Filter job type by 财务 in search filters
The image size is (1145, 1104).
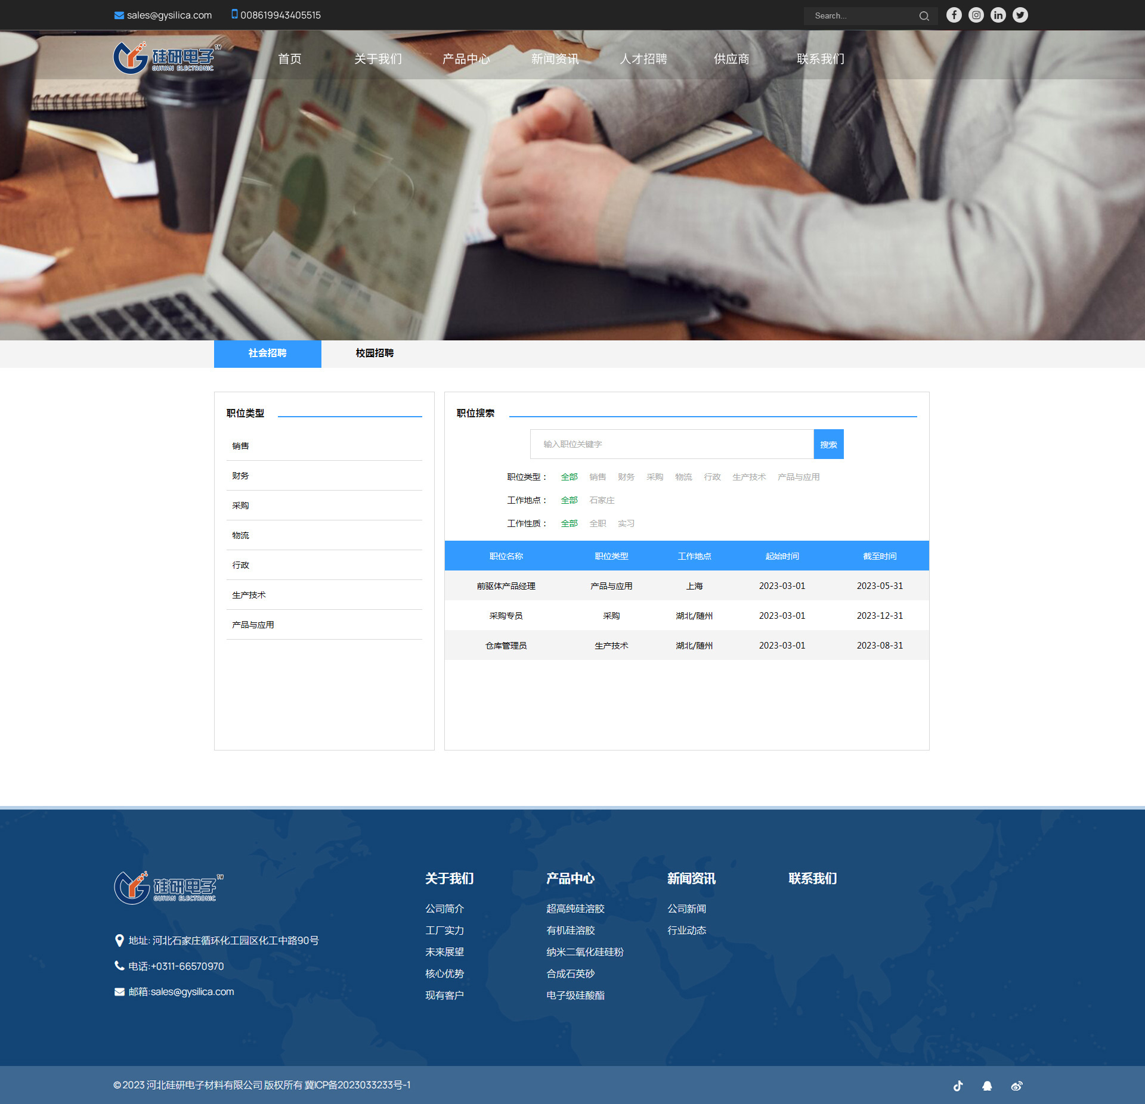[626, 477]
